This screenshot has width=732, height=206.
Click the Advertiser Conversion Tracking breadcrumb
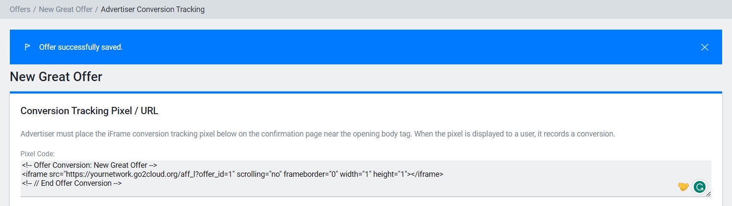point(153,9)
